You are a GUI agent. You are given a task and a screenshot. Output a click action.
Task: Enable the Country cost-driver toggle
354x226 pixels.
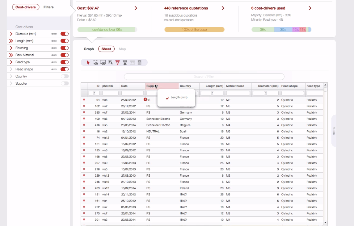(65, 76)
